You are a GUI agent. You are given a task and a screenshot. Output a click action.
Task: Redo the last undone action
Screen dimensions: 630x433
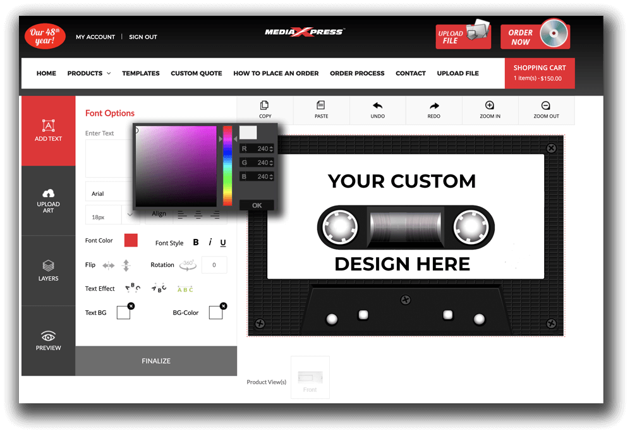433,109
